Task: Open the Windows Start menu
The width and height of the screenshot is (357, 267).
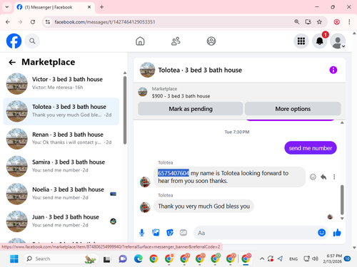Action: click(14, 258)
